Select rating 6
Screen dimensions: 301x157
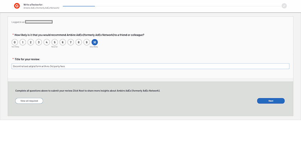[x=62, y=42]
